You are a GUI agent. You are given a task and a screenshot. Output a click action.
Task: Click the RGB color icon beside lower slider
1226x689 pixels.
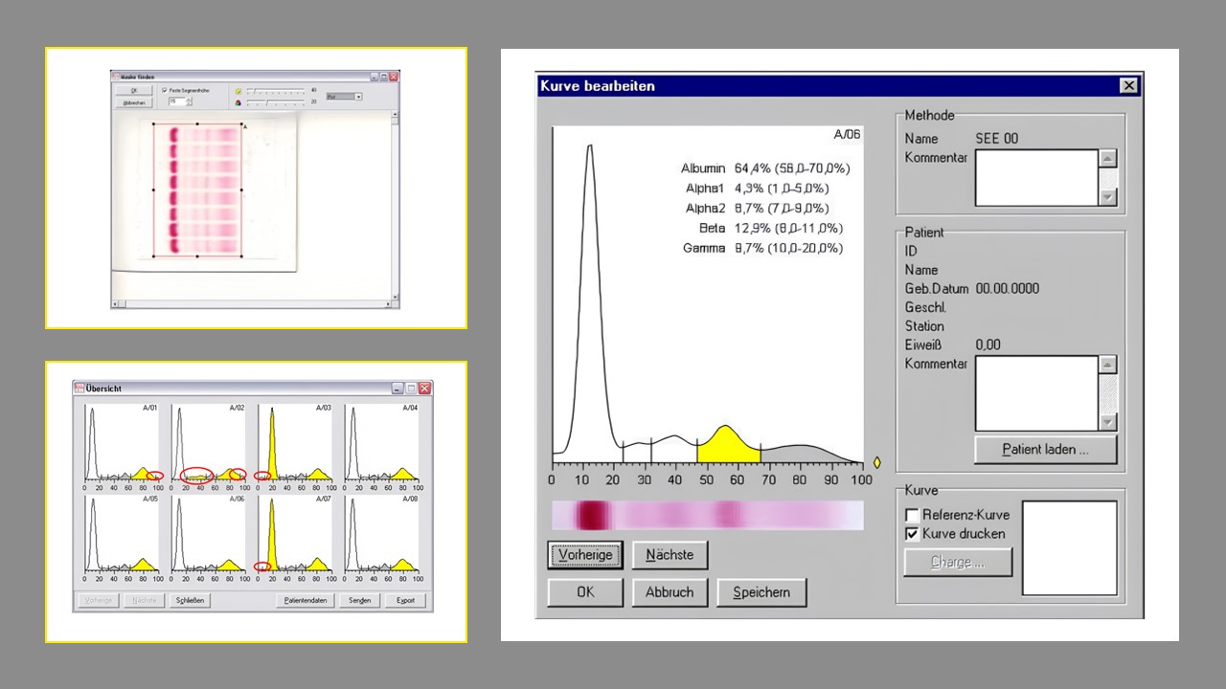tap(238, 101)
